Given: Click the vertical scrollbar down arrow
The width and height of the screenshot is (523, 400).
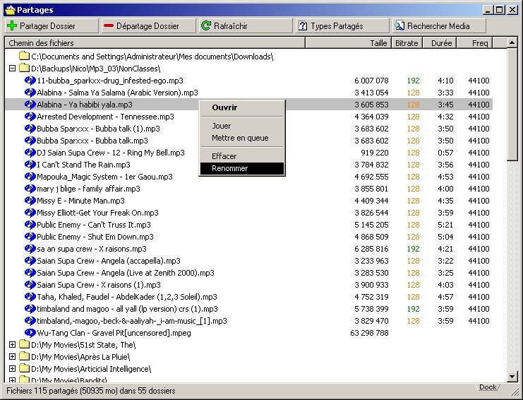Looking at the screenshot, I should tap(512, 377).
